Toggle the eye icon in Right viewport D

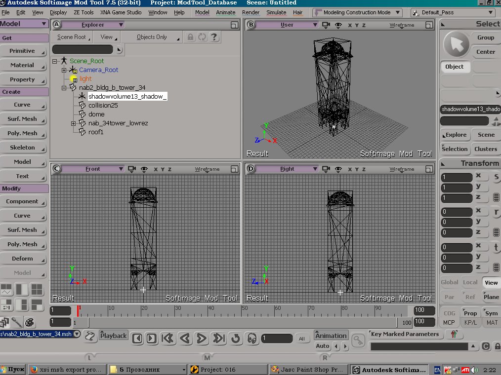click(338, 169)
